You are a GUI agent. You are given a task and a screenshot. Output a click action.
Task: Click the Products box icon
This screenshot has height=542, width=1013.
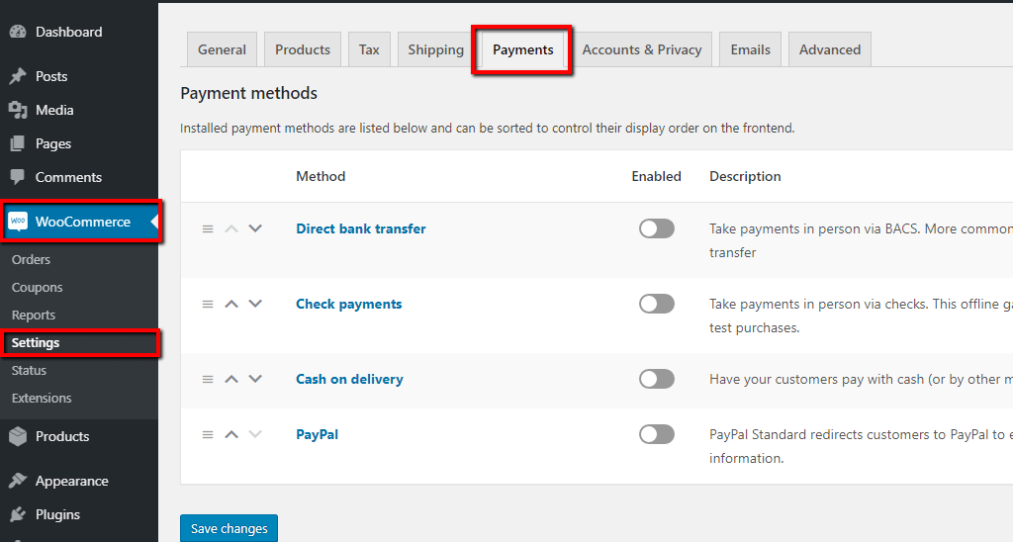[18, 436]
